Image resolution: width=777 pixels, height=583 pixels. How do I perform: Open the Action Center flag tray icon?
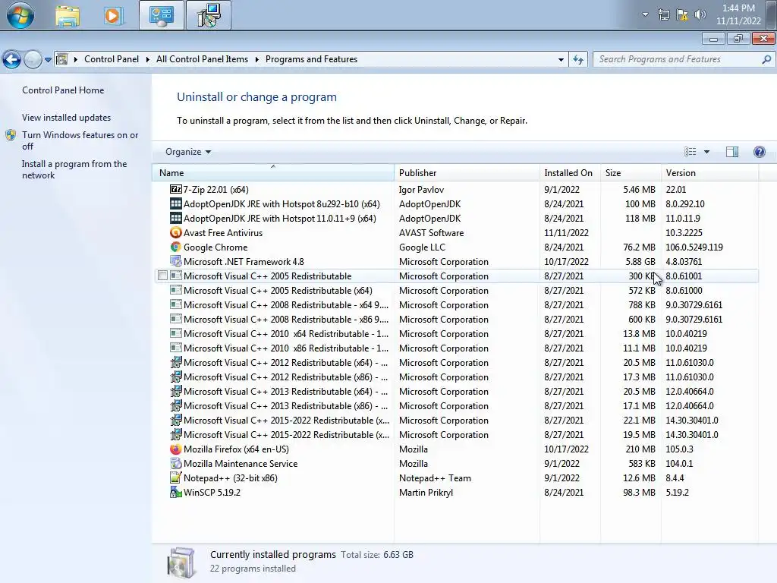click(x=682, y=14)
